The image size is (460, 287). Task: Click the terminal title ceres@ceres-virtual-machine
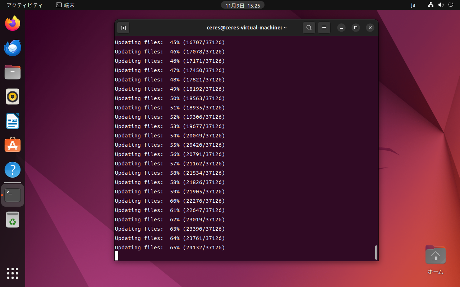coord(247,28)
